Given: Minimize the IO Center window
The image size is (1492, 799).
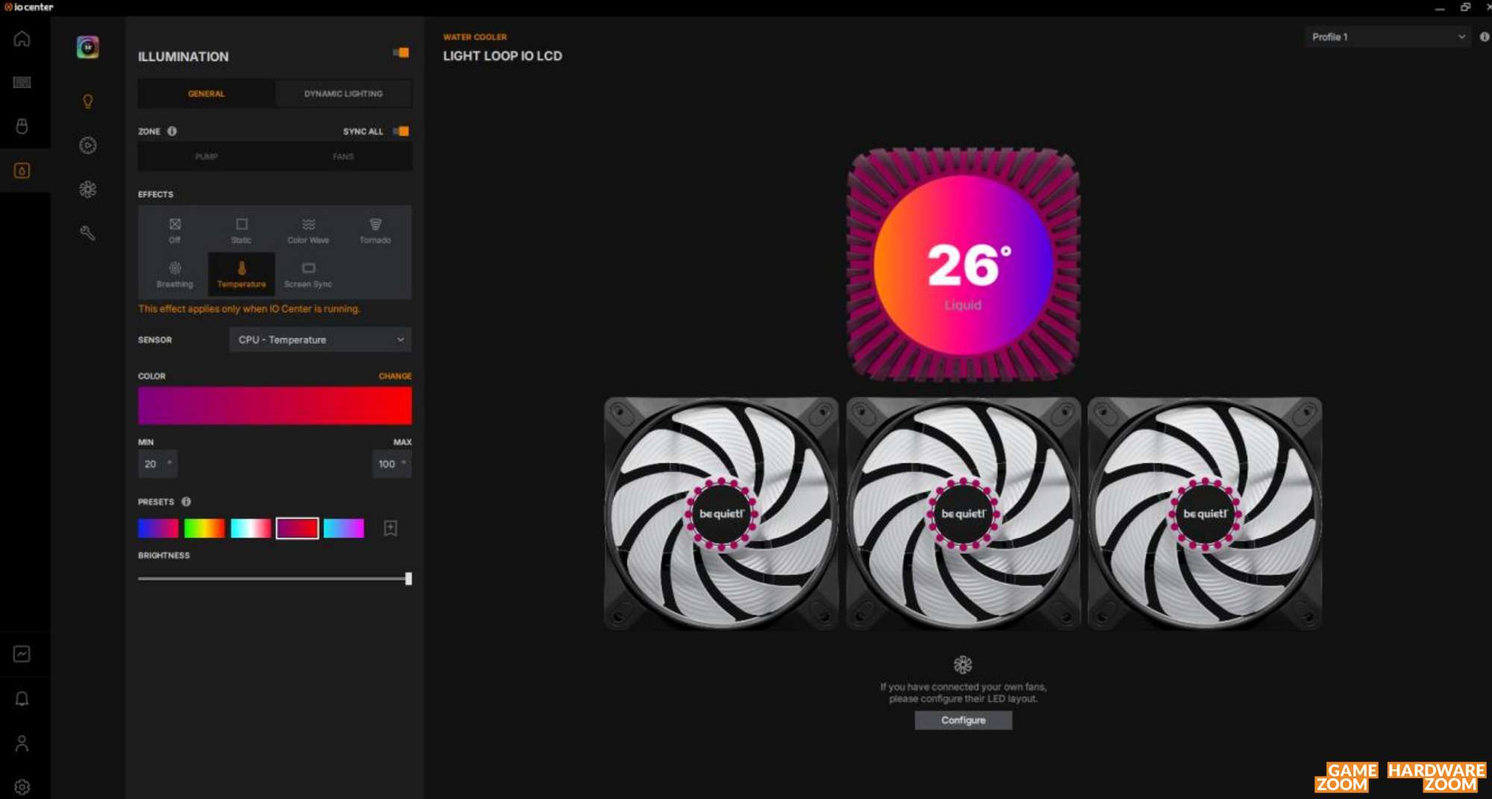Looking at the screenshot, I should pyautogui.click(x=1440, y=7).
